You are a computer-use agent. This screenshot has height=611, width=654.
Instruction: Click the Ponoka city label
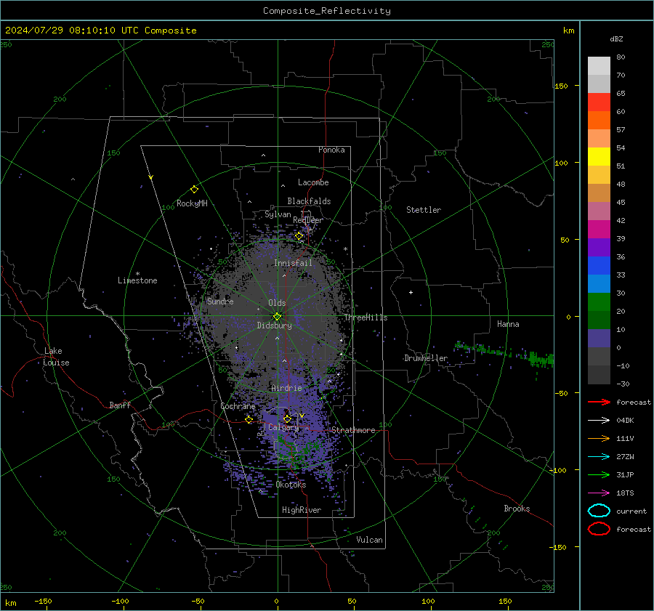[331, 150]
